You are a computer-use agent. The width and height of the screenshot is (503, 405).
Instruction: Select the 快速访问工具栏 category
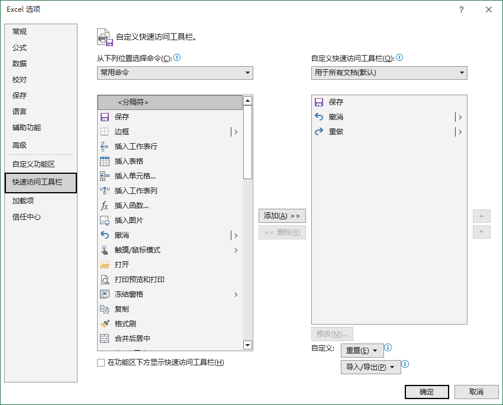41,183
